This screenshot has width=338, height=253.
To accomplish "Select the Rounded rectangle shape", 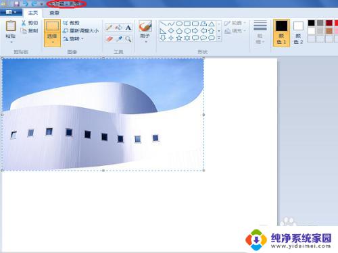I will (x=195, y=24).
